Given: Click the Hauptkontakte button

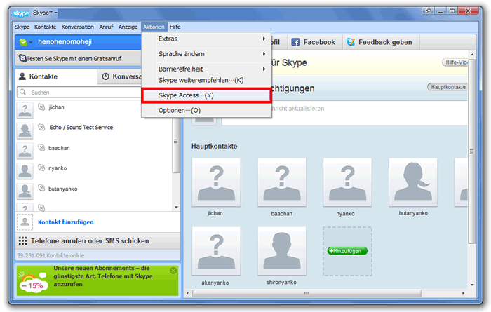Looking at the screenshot, I should (448, 87).
